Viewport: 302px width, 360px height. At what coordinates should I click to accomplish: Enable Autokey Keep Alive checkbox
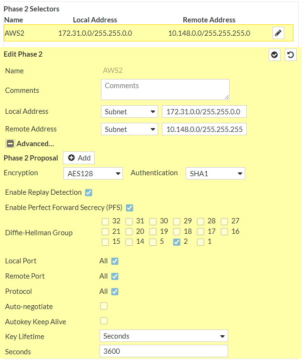click(x=103, y=321)
